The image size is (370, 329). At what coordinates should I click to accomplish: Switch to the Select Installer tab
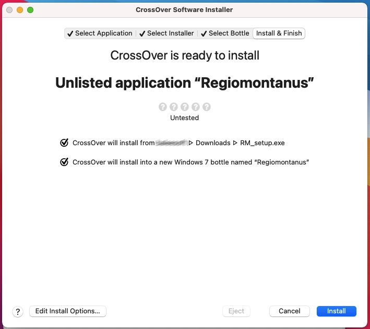[166, 33]
